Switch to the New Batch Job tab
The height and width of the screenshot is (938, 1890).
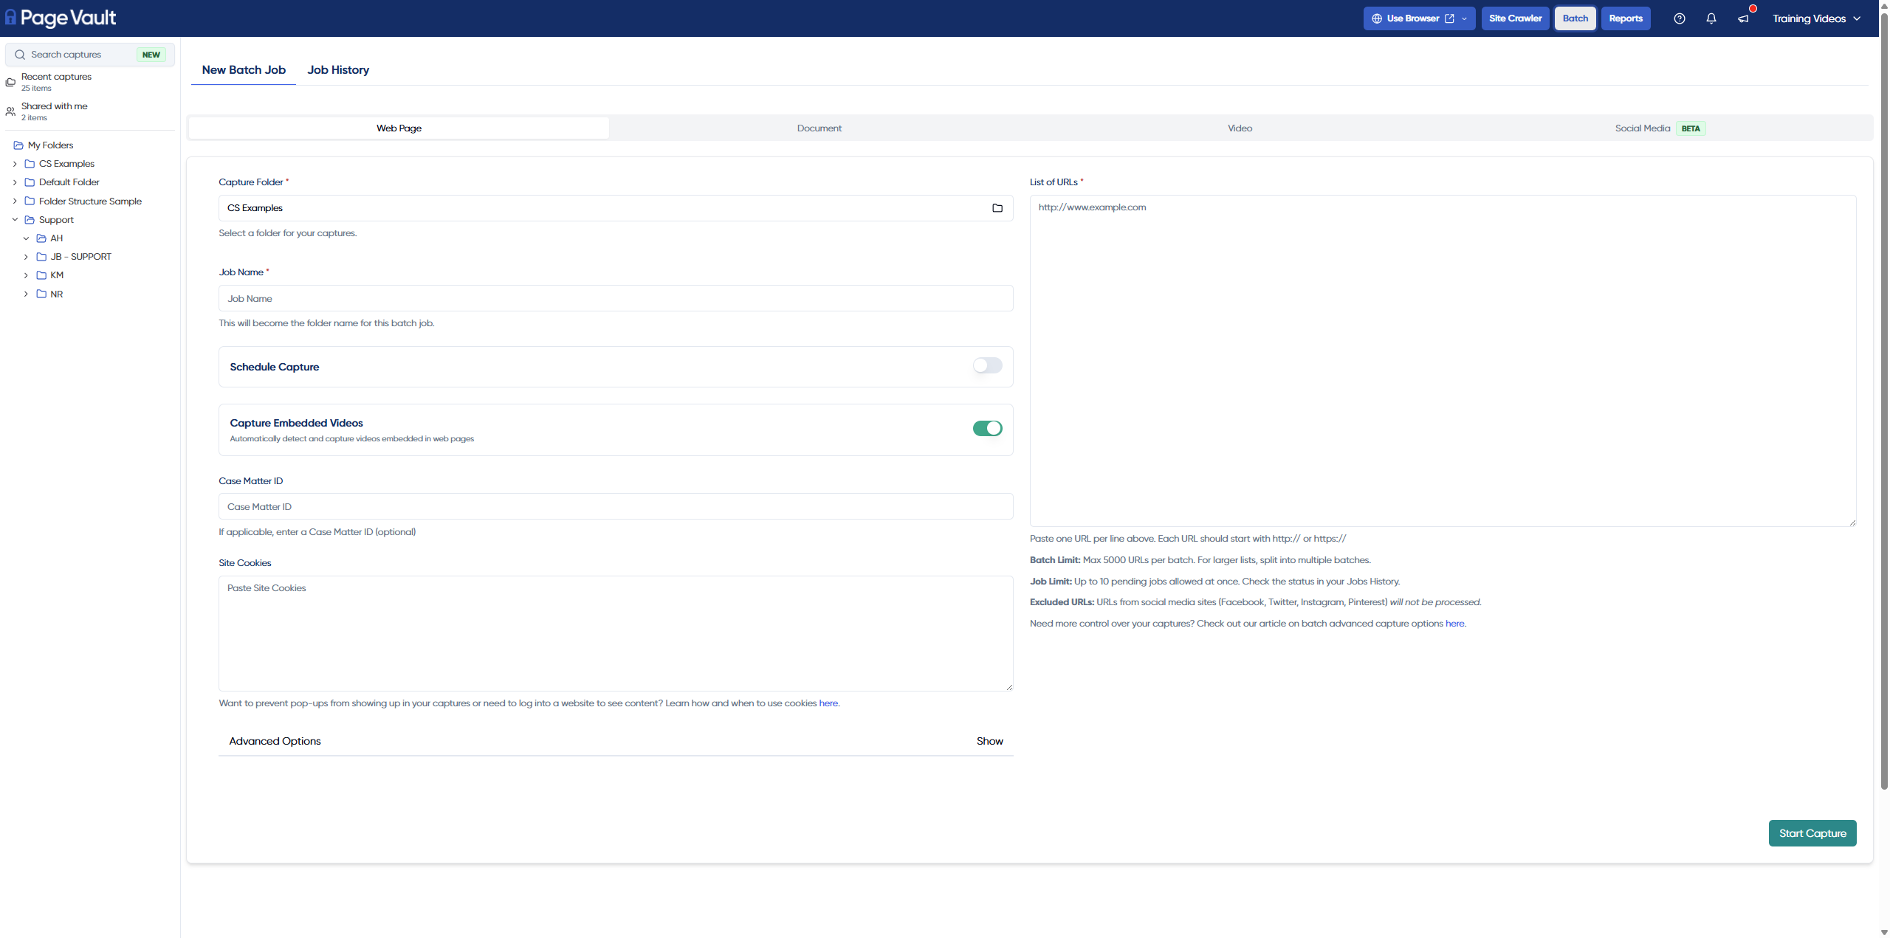244,70
